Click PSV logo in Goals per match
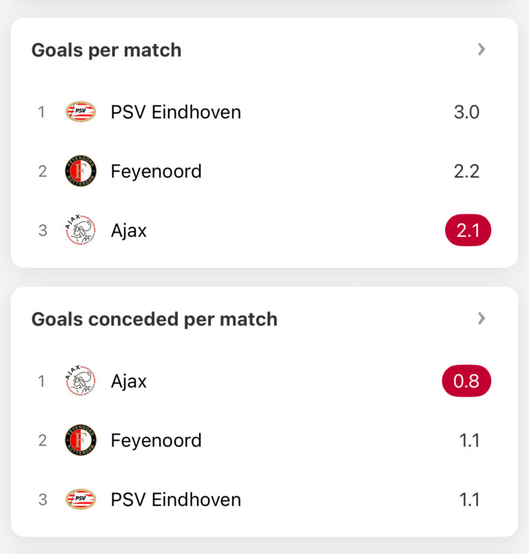Viewport: 529px width, 554px height. pos(81,112)
